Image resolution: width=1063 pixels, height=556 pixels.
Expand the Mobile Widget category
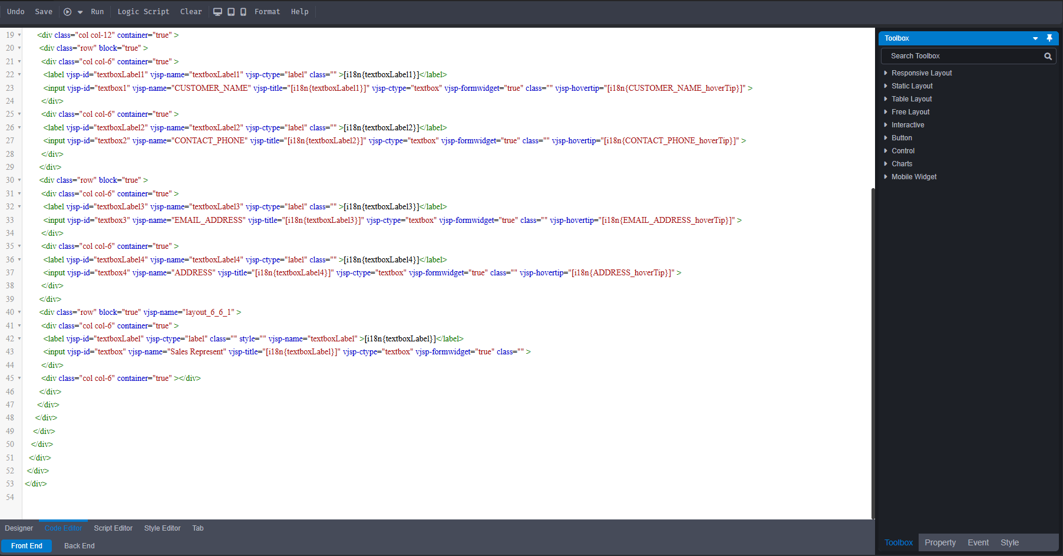886,177
